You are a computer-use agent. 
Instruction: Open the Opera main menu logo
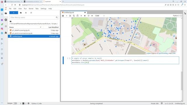[x=2, y=2]
